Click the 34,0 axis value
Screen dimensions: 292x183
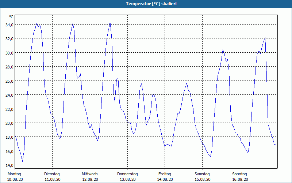coord(9,25)
